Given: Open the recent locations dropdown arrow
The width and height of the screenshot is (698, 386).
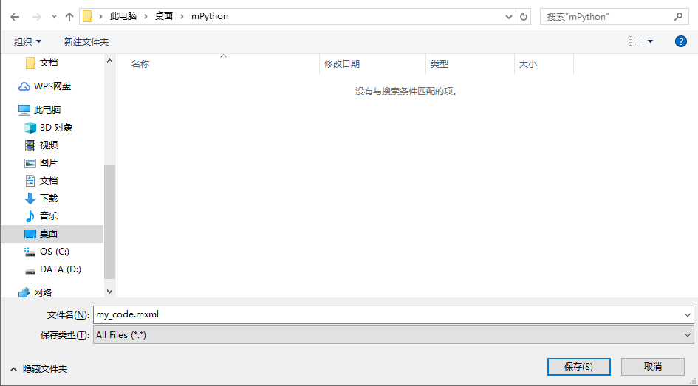Looking at the screenshot, I should coord(54,17).
